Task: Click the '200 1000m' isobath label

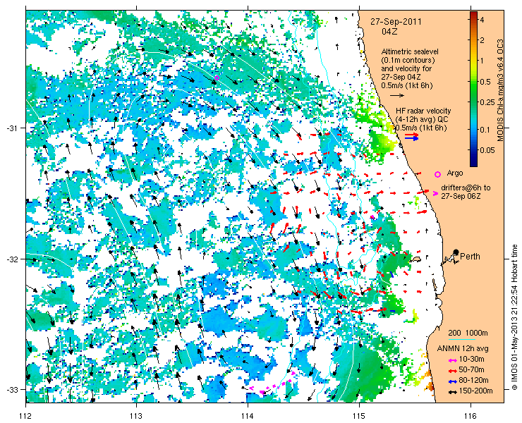Action: pos(468,333)
